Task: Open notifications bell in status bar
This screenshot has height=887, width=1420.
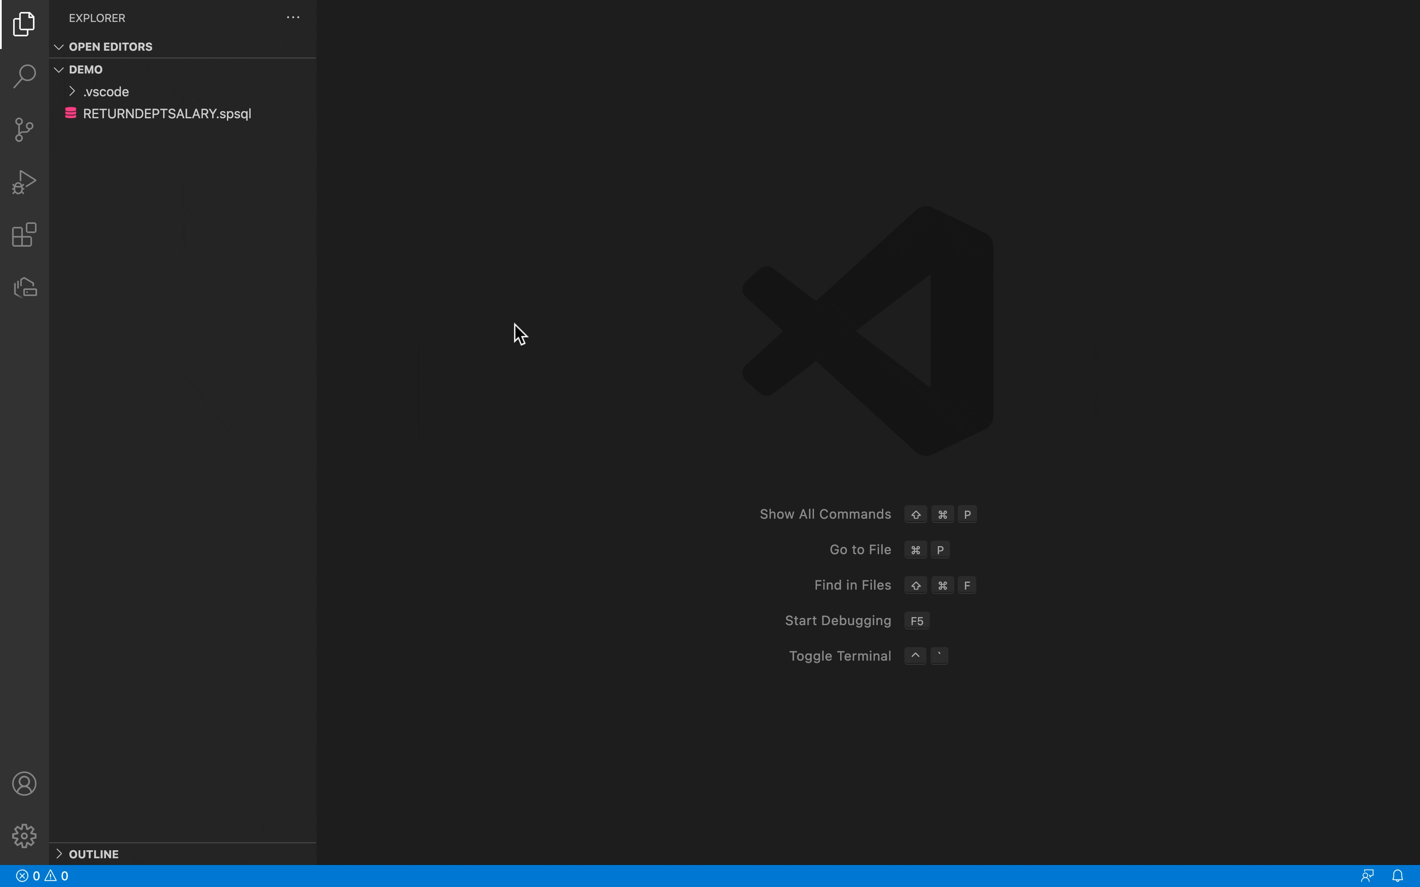Action: [1398, 876]
